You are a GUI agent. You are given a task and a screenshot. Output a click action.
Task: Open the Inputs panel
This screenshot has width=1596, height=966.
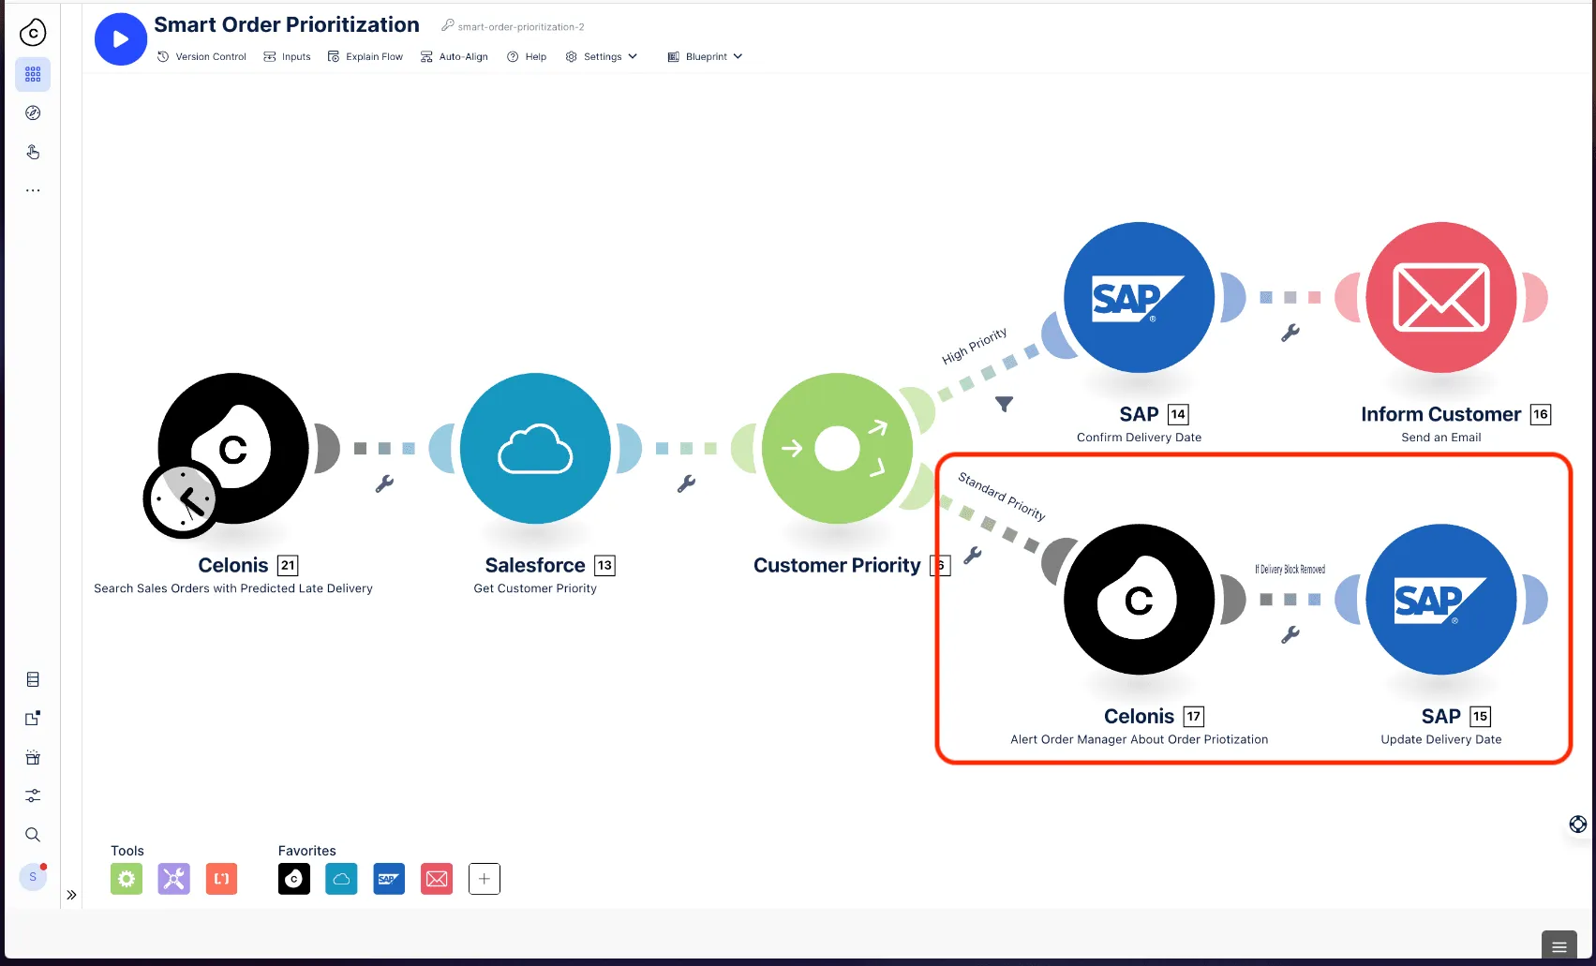pyautogui.click(x=287, y=57)
